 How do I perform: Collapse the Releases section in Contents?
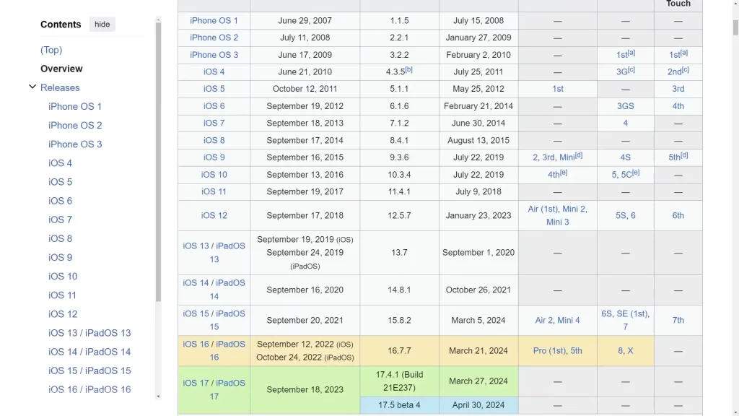click(x=32, y=87)
